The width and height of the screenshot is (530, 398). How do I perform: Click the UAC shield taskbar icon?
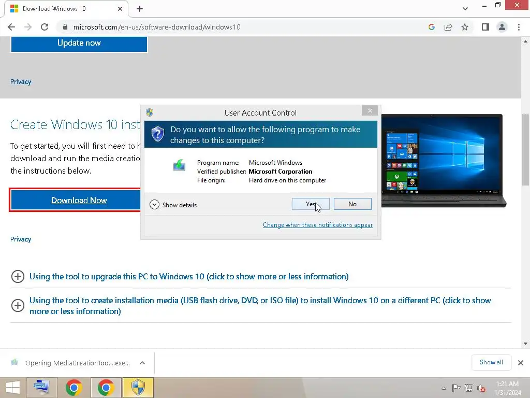[x=138, y=388]
